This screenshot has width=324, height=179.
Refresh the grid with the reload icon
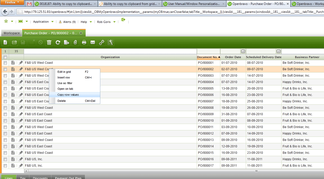(58, 42)
